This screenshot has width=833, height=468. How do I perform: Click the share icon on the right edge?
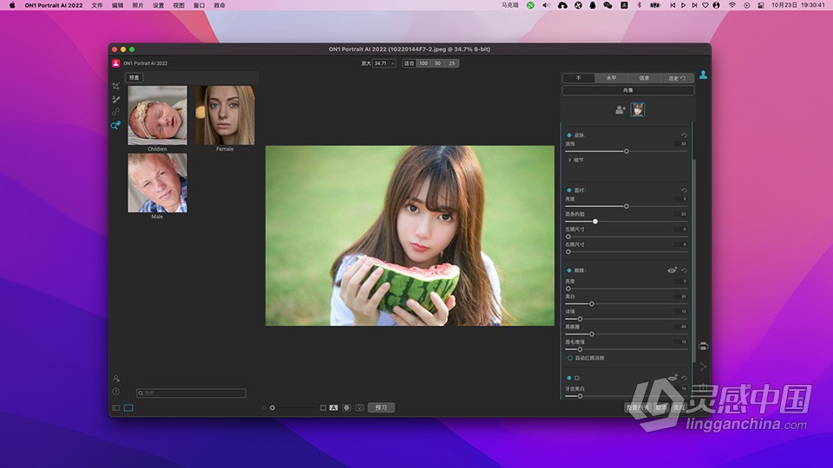[x=704, y=366]
